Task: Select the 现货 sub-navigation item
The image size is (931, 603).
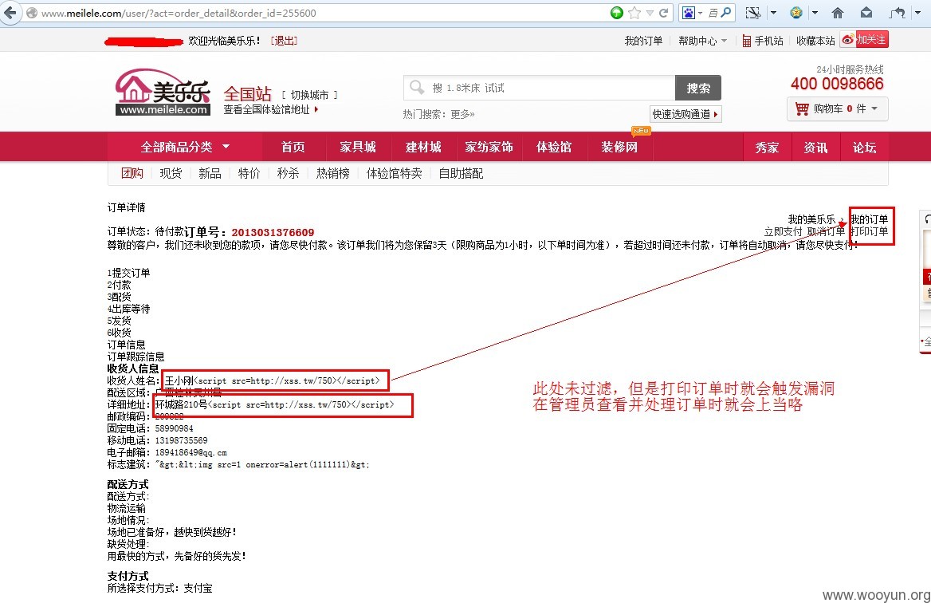Action: coord(171,173)
